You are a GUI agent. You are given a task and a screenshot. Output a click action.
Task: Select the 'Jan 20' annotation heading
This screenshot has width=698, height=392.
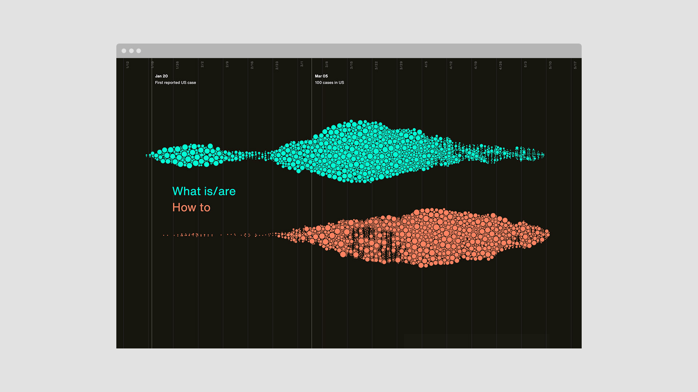click(161, 76)
